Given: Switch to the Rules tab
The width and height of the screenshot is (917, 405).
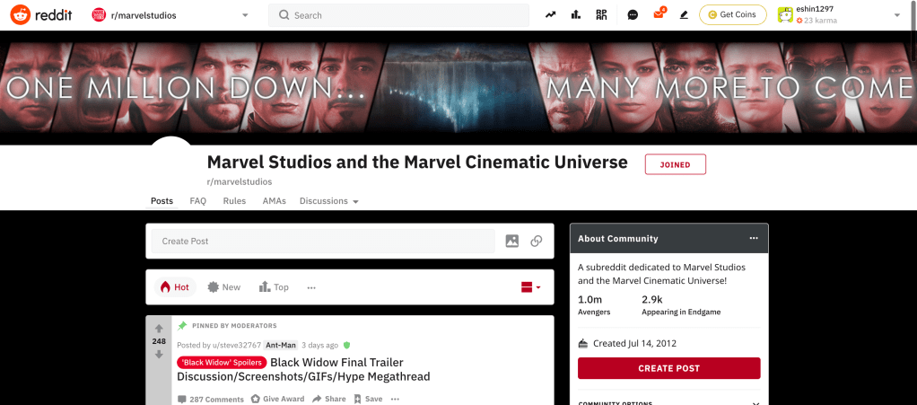Looking at the screenshot, I should click(234, 201).
